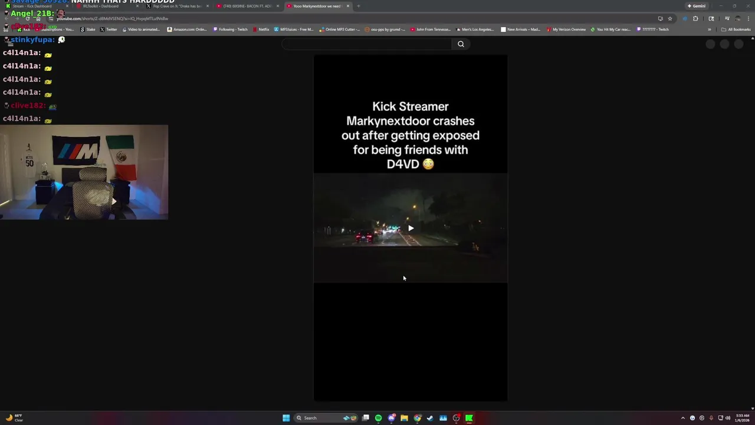Open a new browser tab
The width and height of the screenshot is (755, 425).
(x=359, y=6)
